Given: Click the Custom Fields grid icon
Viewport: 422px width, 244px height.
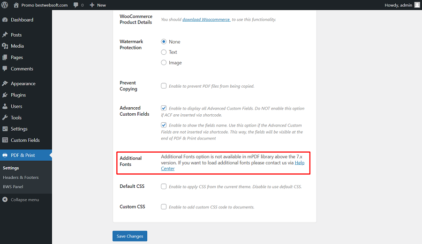Looking at the screenshot, I should tap(5, 140).
